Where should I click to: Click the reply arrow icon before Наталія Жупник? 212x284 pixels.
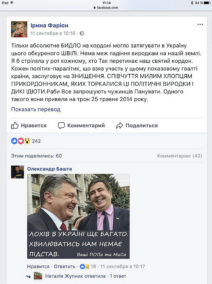28,276
